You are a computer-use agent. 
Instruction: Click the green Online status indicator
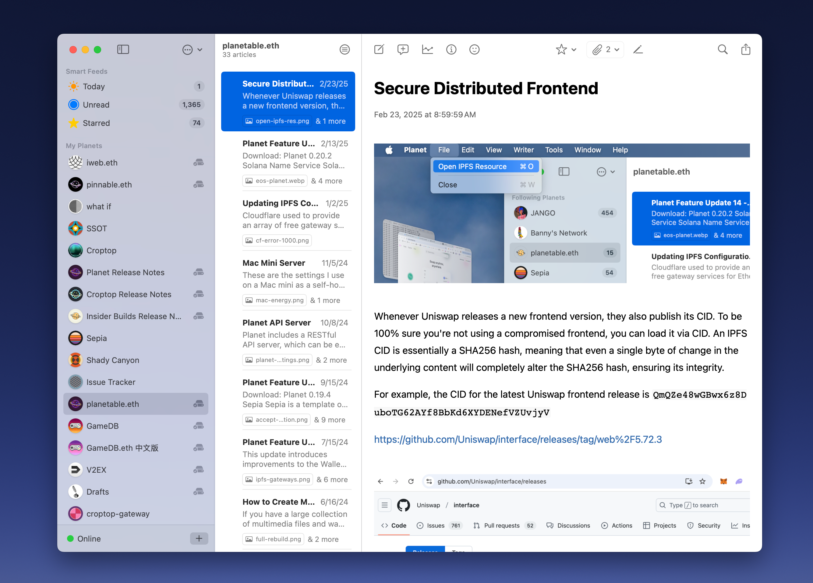pyautogui.click(x=71, y=539)
